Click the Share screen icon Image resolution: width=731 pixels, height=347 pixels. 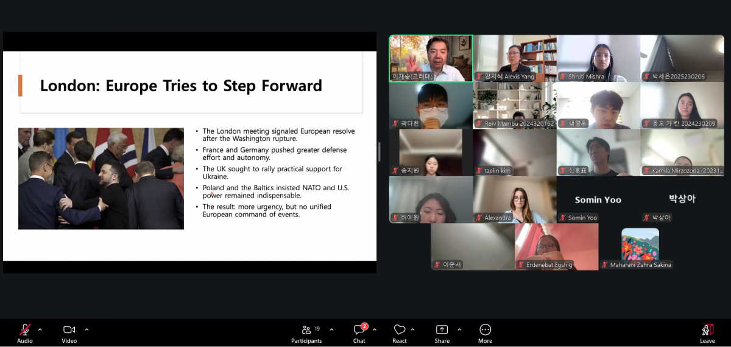(442, 329)
